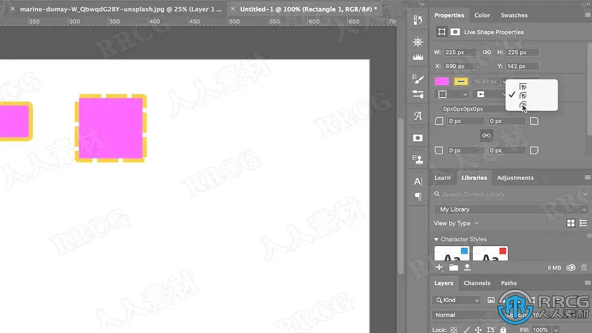Click the bottom-right corner radius icon
This screenshot has height=333, width=592.
[x=534, y=150]
